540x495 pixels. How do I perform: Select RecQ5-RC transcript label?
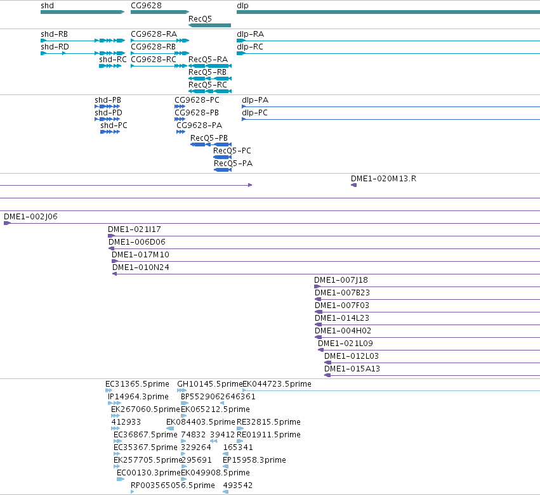pos(207,85)
